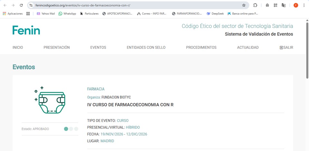Image resolution: width=309 pixels, height=151 pixels.
Task: Click the FARMACIA category link
Action: pos(96,89)
